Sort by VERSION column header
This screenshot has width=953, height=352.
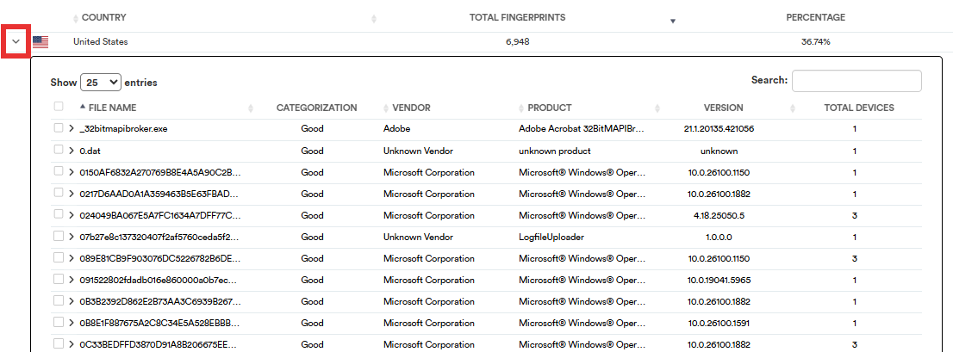(723, 108)
